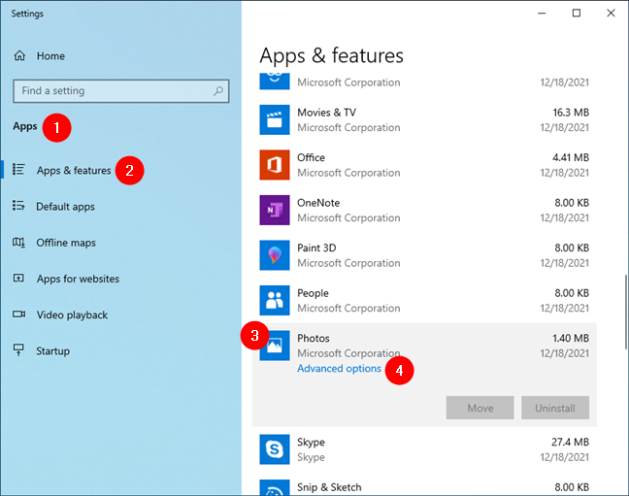Viewport: 629px width, 496px height.
Task: Click the Offline maps icon
Action: pyautogui.click(x=18, y=242)
